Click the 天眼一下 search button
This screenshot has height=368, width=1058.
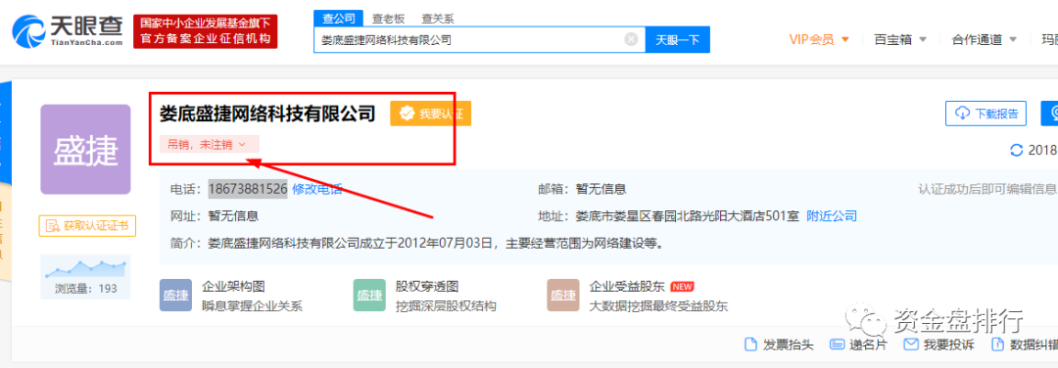pos(678,40)
